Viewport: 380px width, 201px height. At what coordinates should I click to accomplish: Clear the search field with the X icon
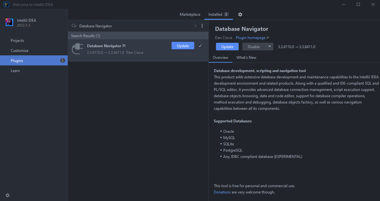click(195, 26)
